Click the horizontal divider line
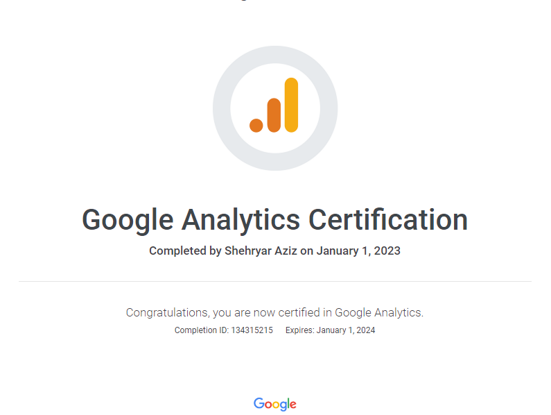The width and height of the screenshot is (551, 415). tap(275, 281)
